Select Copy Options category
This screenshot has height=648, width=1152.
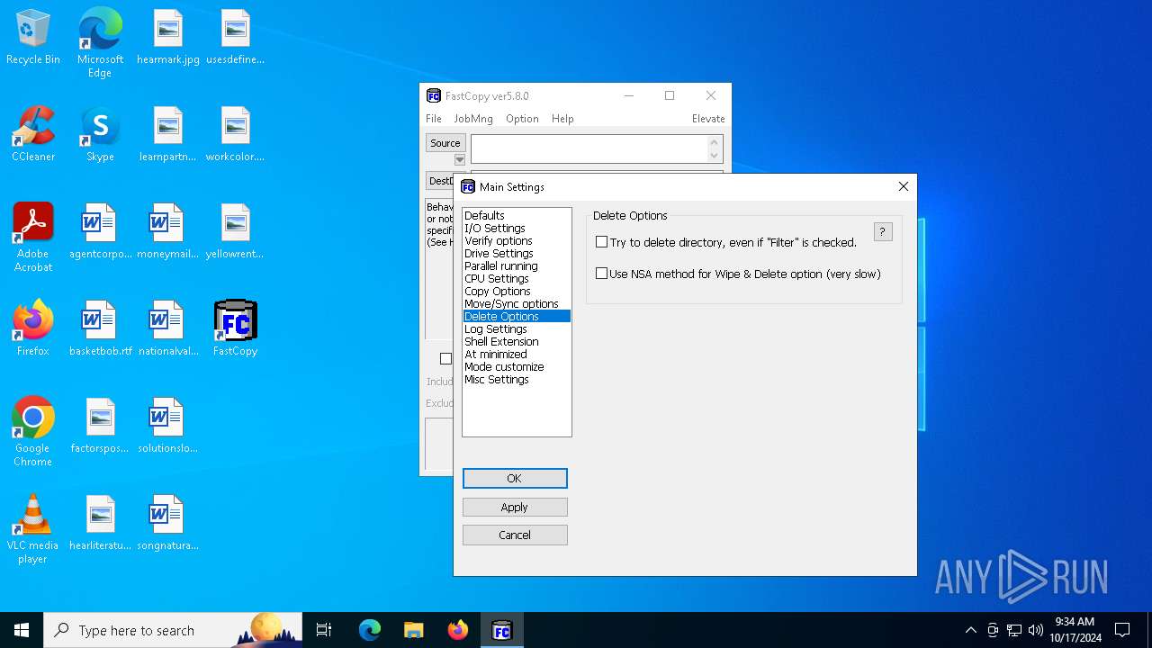pyautogui.click(x=517, y=291)
